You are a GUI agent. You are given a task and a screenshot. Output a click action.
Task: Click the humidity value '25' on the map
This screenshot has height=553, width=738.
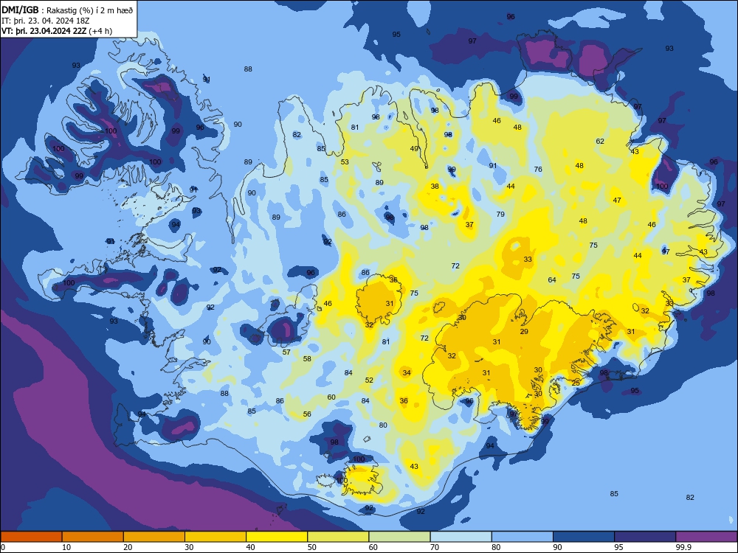[x=576, y=383]
